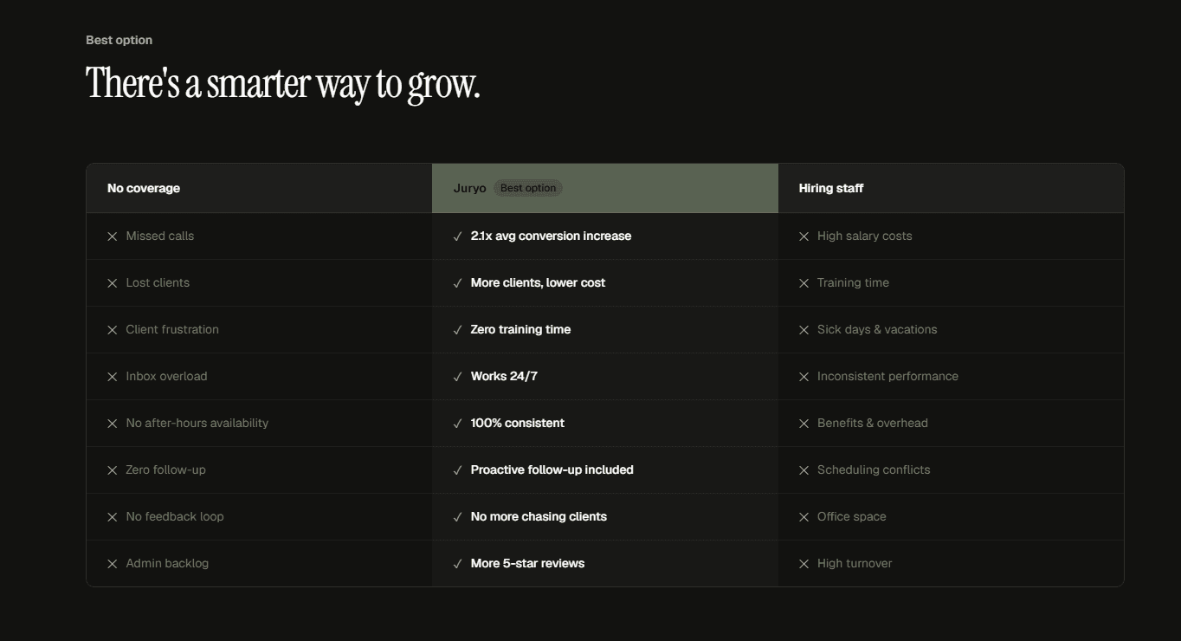Click the checkmark beside Zero training time
Viewport: 1181px width, 641px height.
click(458, 330)
